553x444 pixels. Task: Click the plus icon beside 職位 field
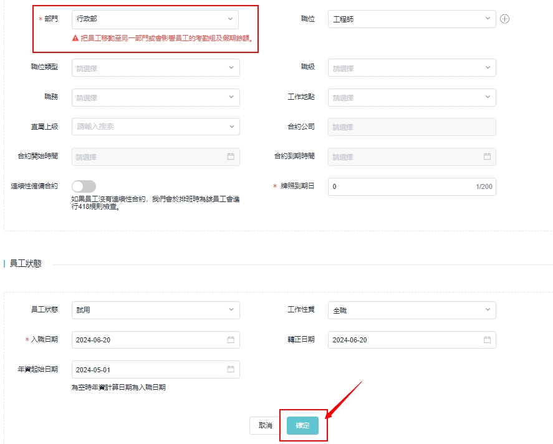point(505,19)
